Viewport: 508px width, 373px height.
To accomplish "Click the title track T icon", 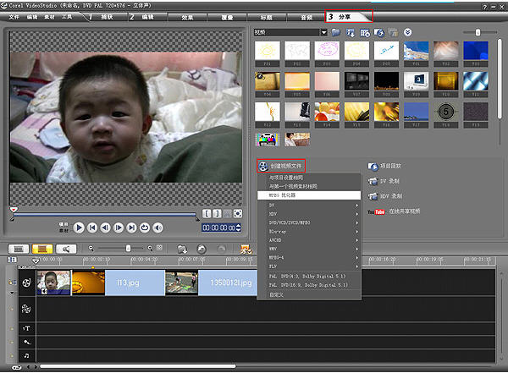I will (x=26, y=326).
